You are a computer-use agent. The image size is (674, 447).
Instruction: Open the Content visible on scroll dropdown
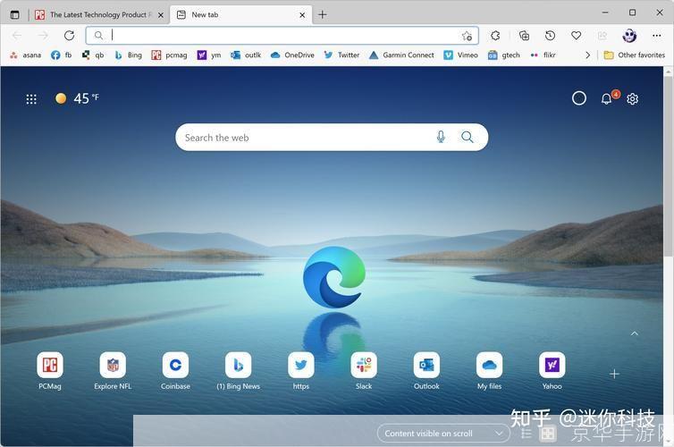click(x=442, y=434)
